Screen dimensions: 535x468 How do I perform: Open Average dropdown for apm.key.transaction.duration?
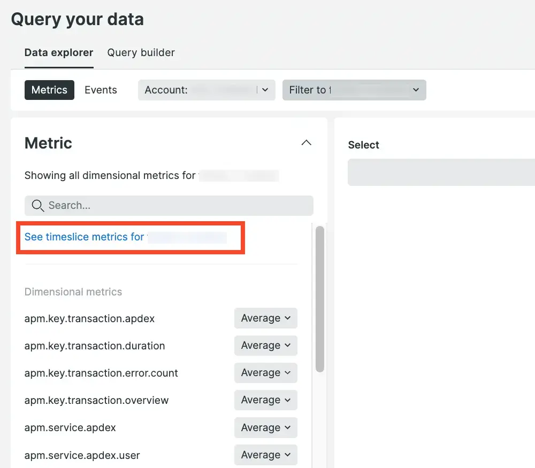pyautogui.click(x=266, y=345)
